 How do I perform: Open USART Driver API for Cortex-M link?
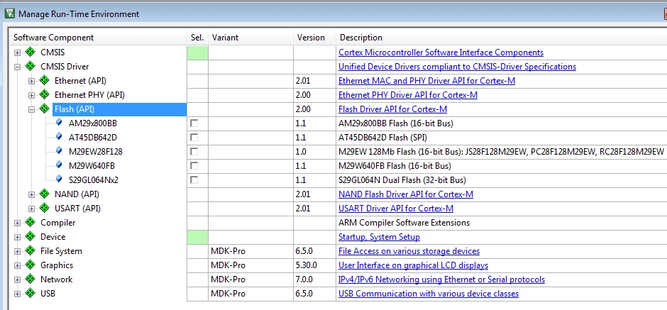396,208
